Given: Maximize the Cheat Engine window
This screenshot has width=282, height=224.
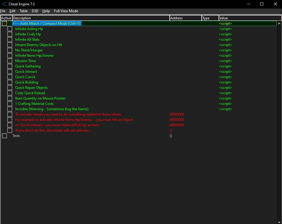Looking at the screenshot, I should [x=262, y=4].
